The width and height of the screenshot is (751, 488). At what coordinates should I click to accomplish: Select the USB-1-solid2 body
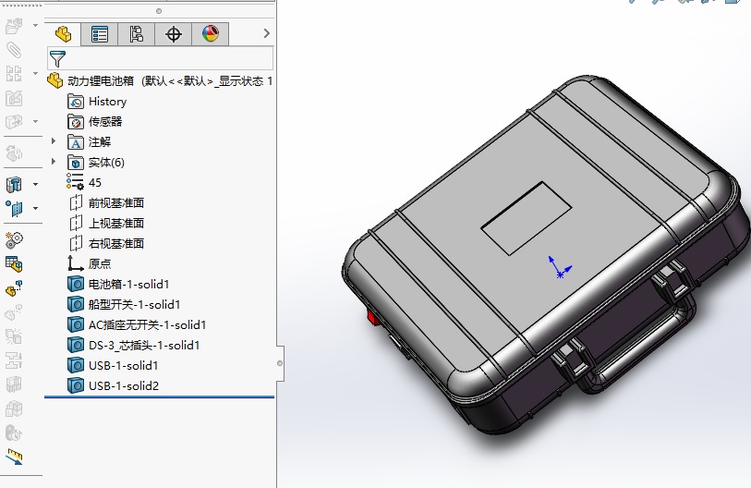pyautogui.click(x=113, y=386)
